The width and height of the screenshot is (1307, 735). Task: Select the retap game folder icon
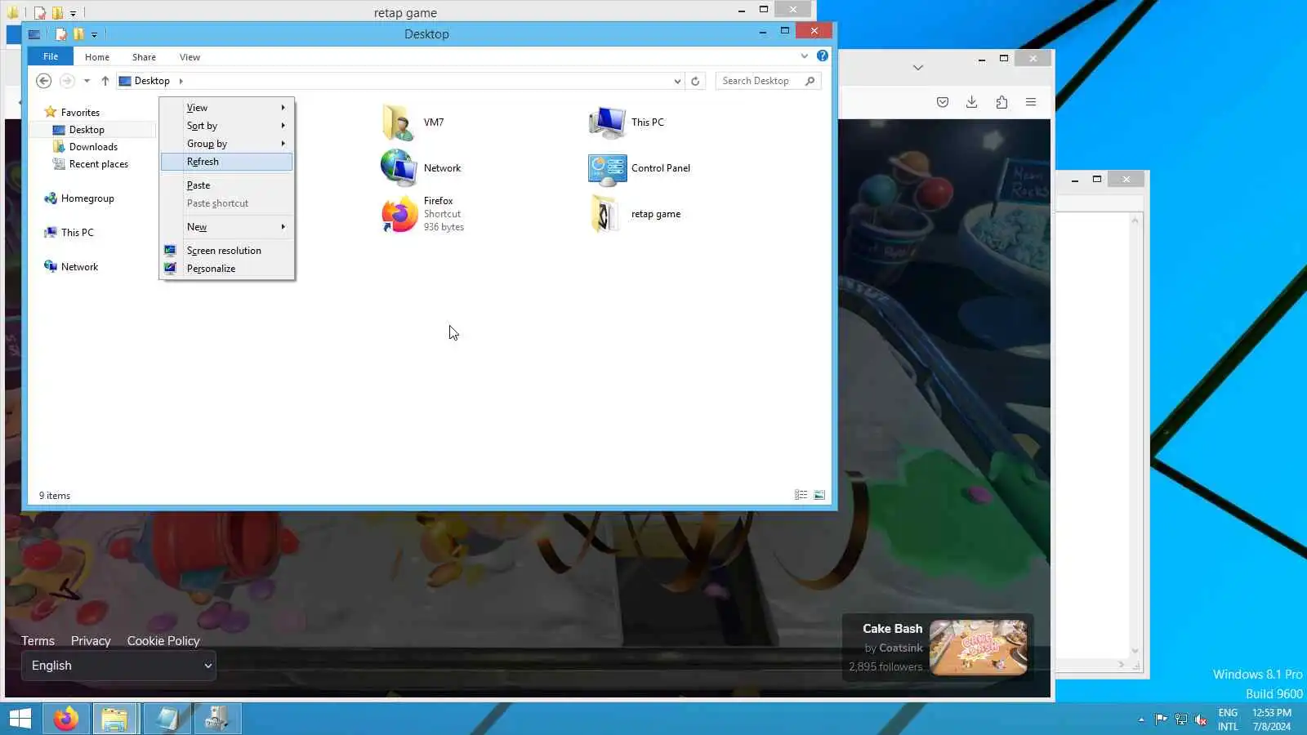click(605, 214)
